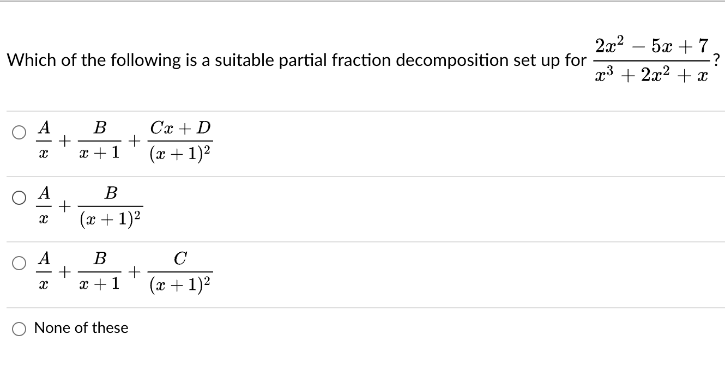Click the 'None of these' label text
Screen dimensions: 725x365
pyautogui.click(x=81, y=327)
